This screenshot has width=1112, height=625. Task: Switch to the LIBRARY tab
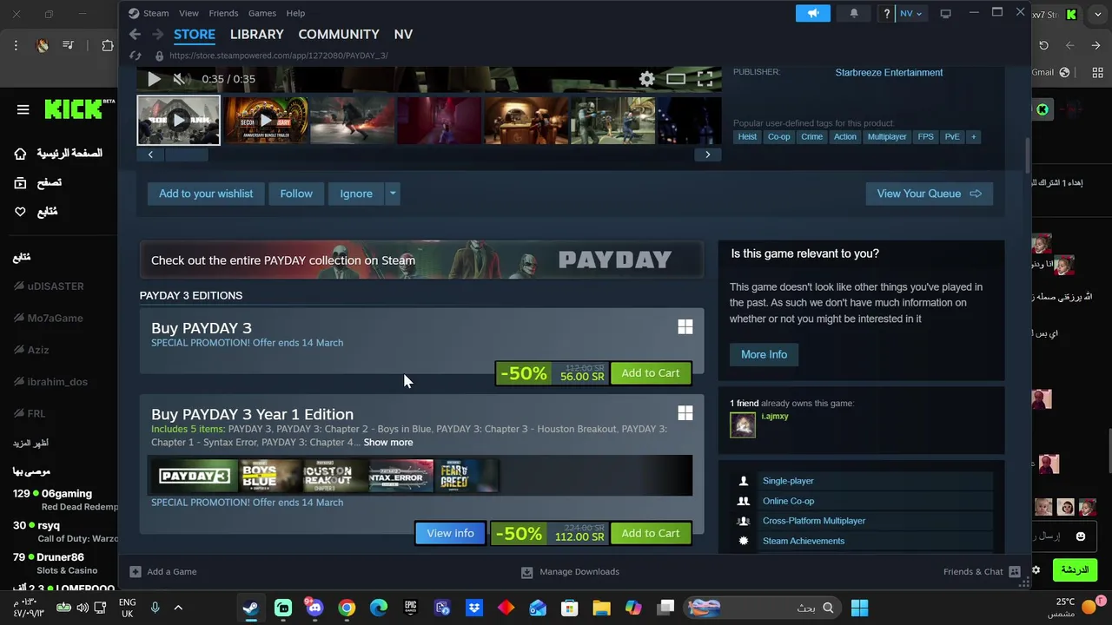(256, 34)
